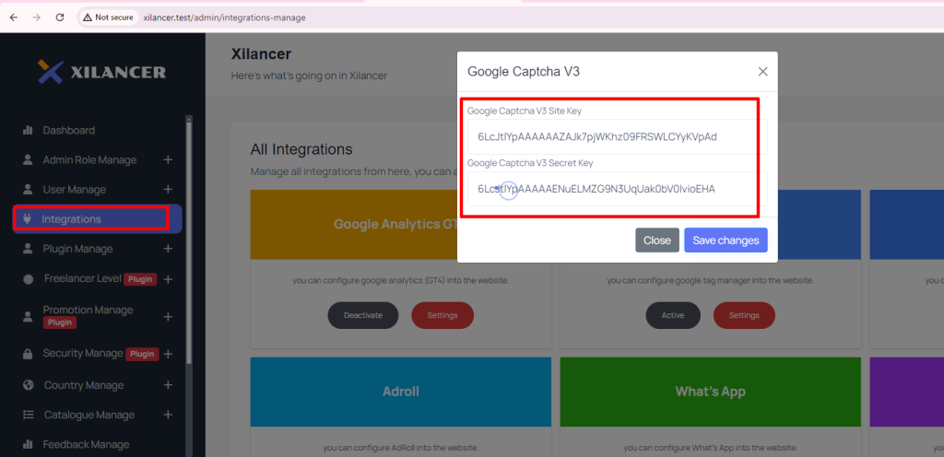
Task: Click the Promotion Manage Plugin badge
Action: [x=60, y=322]
